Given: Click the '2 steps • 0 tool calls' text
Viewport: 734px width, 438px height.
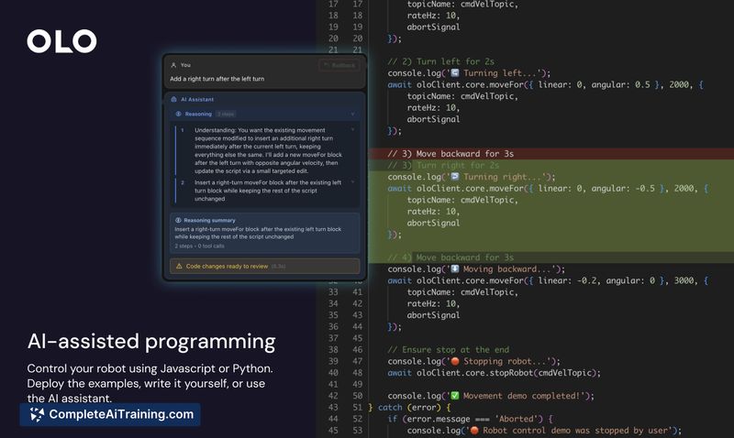Looking at the screenshot, I should [x=199, y=246].
